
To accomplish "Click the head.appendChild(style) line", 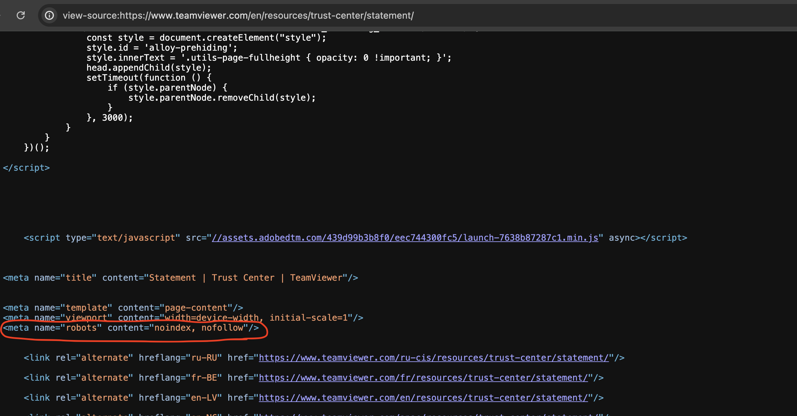I will tap(149, 68).
